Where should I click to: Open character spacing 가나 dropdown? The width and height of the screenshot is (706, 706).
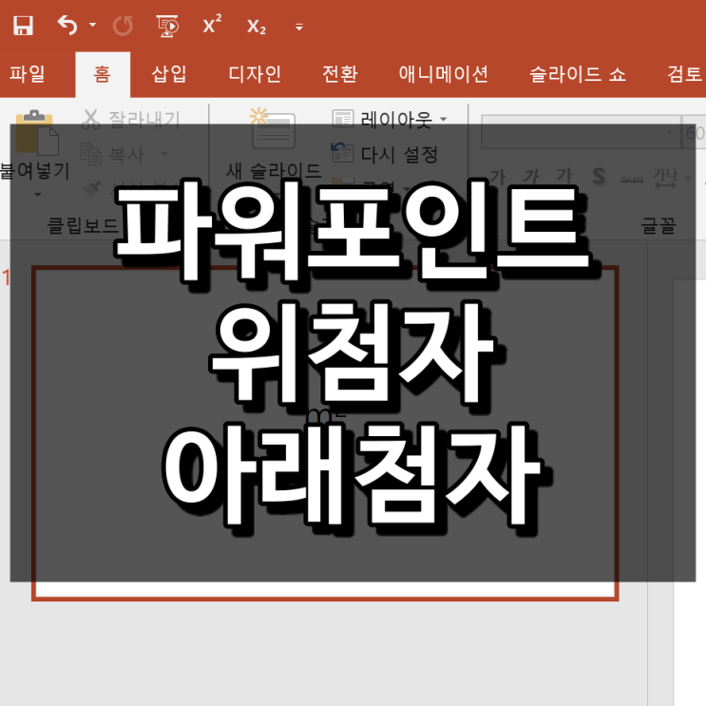pos(672,177)
